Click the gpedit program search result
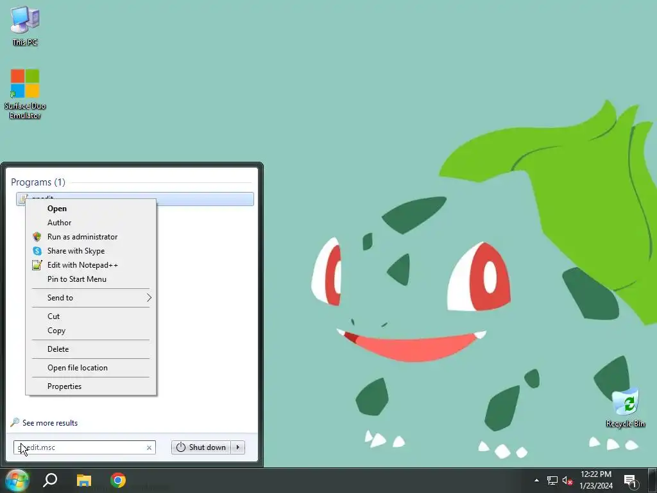This screenshot has width=657, height=493. click(135, 199)
